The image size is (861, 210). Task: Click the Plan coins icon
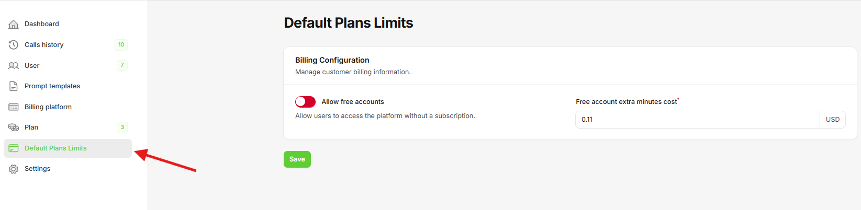click(14, 127)
